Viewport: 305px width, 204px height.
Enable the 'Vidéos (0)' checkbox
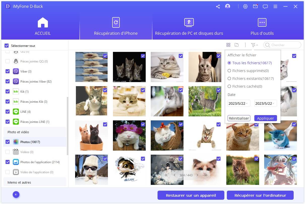pyautogui.click(x=7, y=152)
